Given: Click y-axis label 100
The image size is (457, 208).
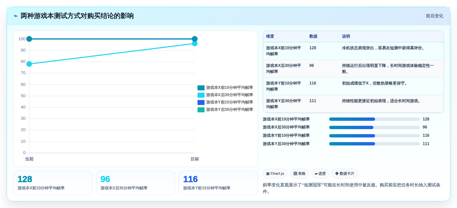Looking at the screenshot, I should [22, 39].
